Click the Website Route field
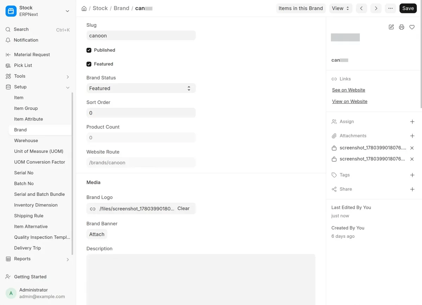The image size is (422, 305). pyautogui.click(x=141, y=163)
